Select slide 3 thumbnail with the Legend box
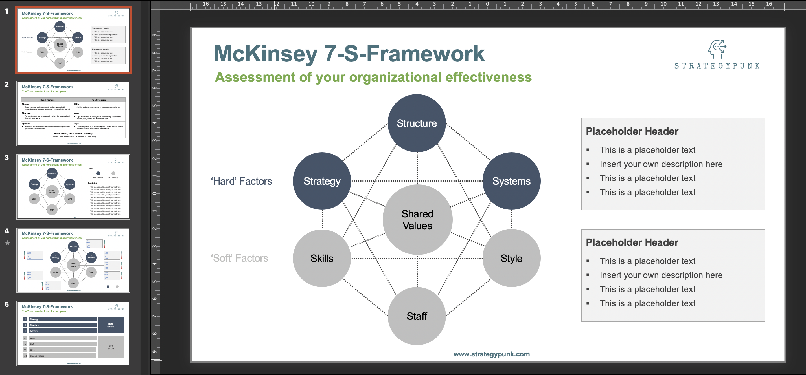 pyautogui.click(x=73, y=187)
